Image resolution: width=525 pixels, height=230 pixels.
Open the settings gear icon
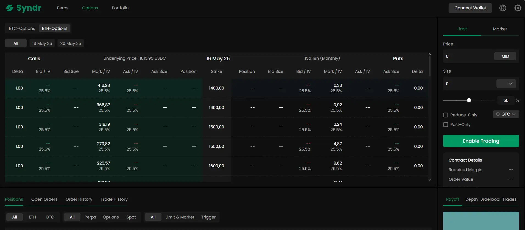pyautogui.click(x=518, y=8)
